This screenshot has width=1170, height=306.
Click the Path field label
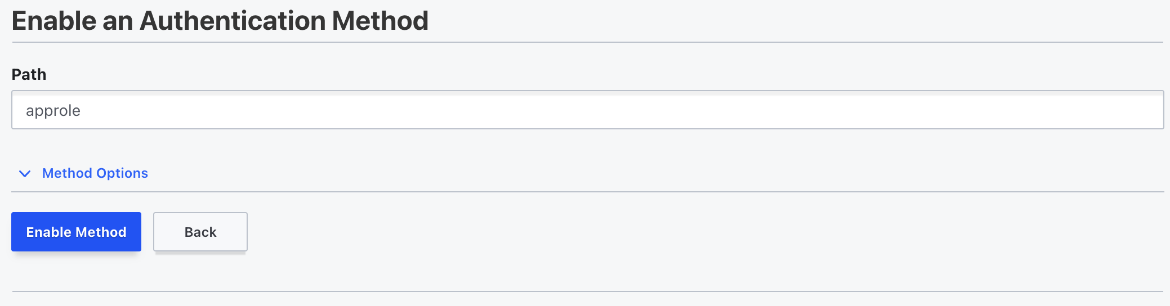29,74
